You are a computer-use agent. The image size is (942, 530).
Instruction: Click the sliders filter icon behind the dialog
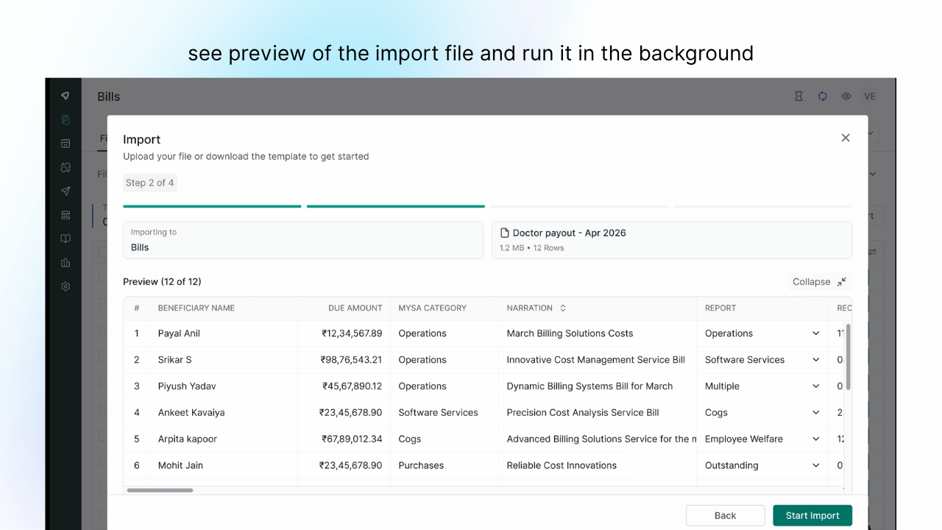872,252
